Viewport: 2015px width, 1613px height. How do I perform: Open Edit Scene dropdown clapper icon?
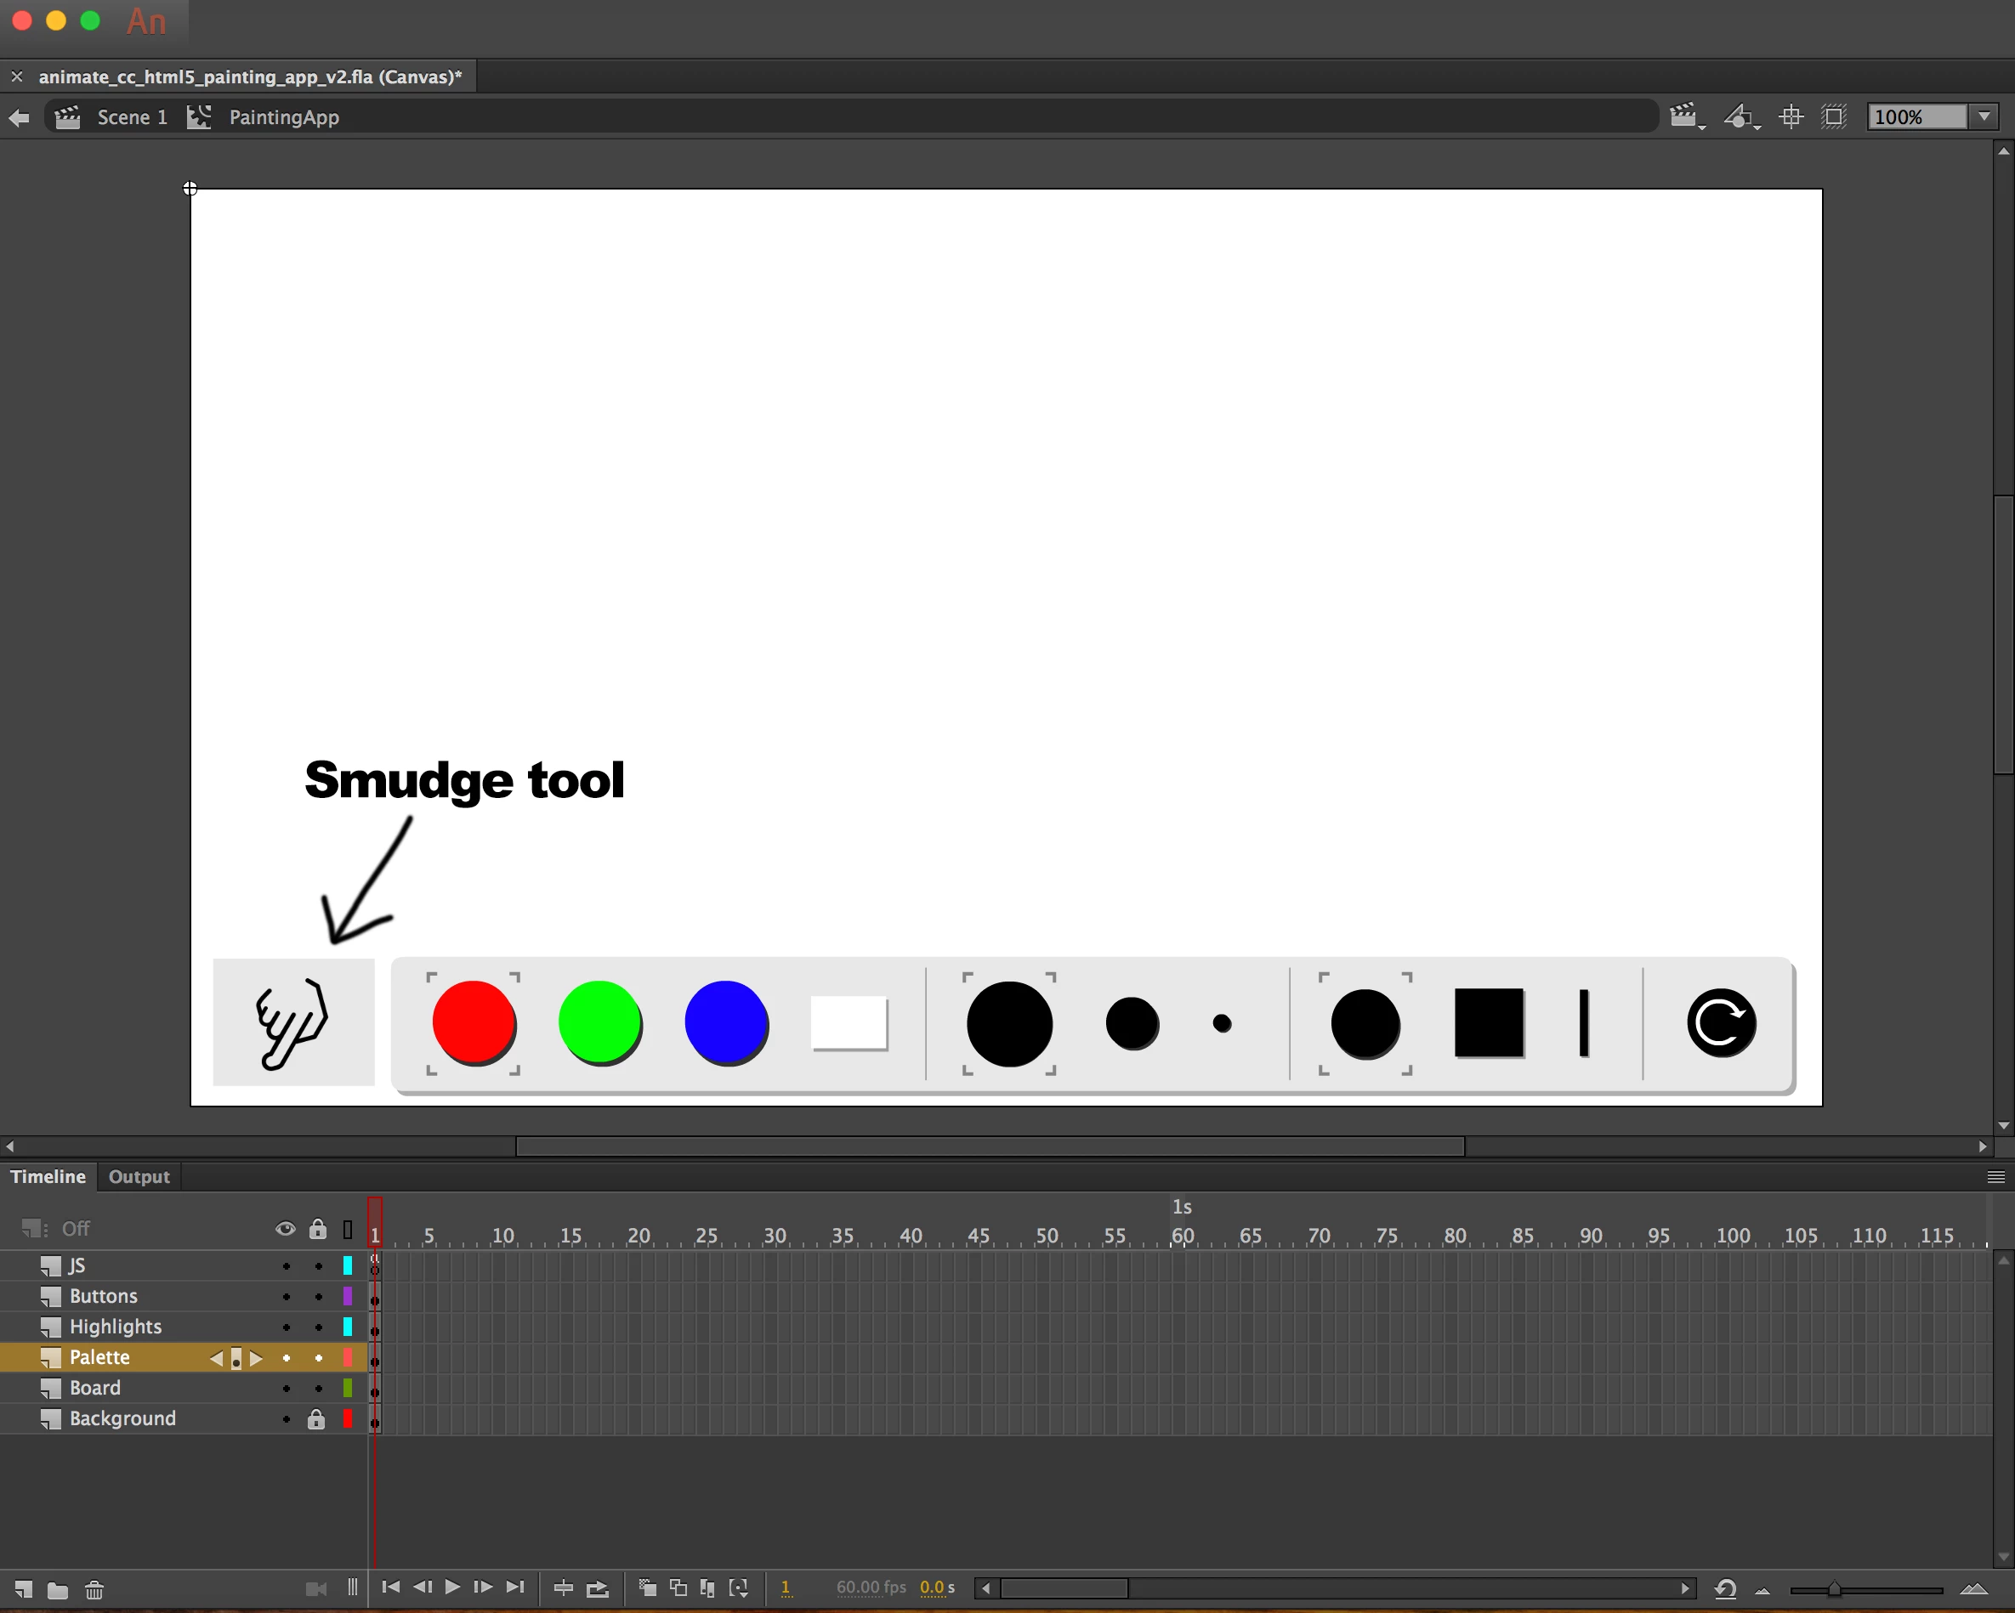tap(1686, 116)
